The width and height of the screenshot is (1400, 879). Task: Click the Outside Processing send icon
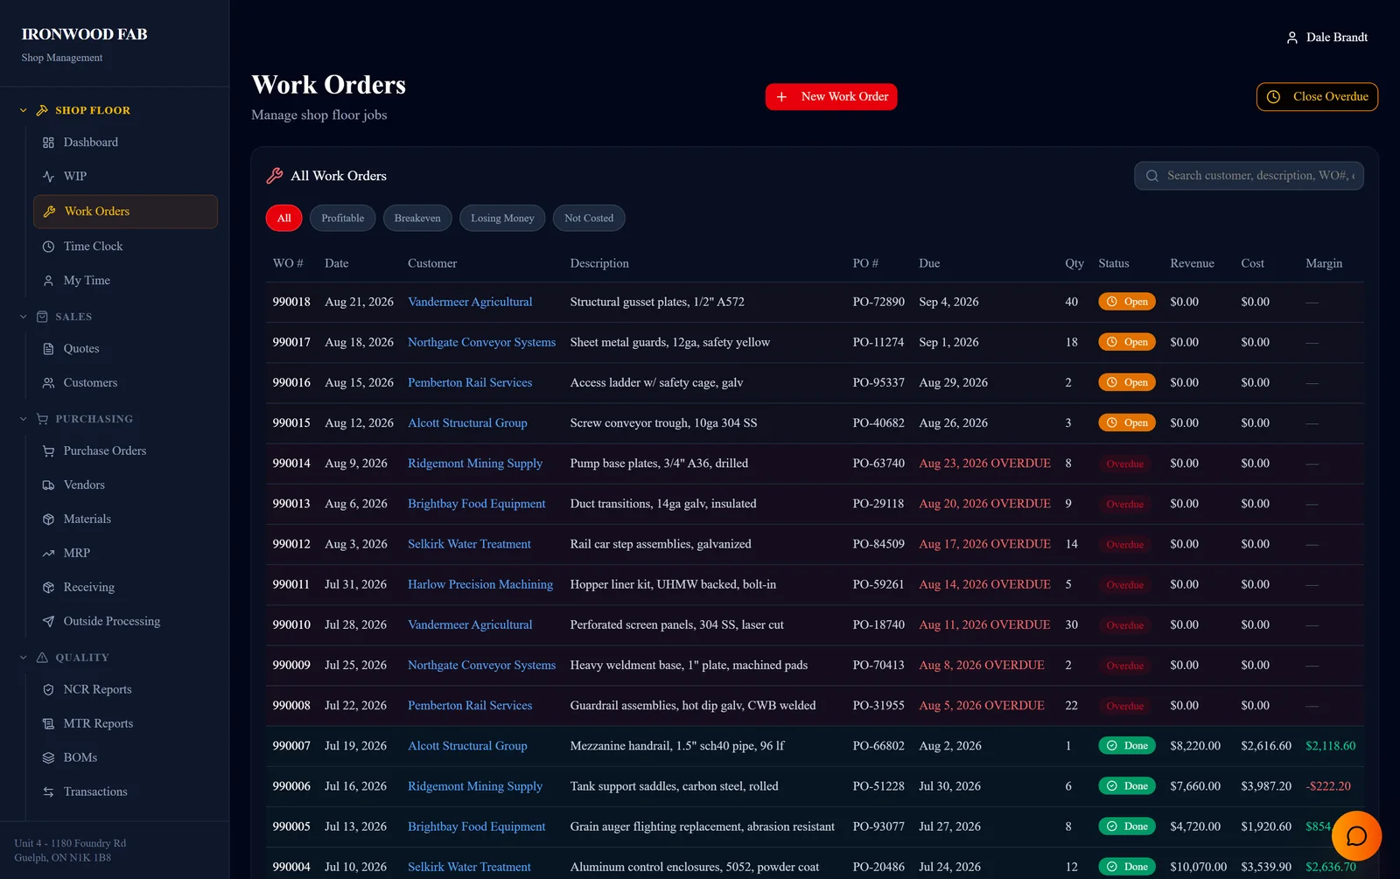[x=48, y=622]
